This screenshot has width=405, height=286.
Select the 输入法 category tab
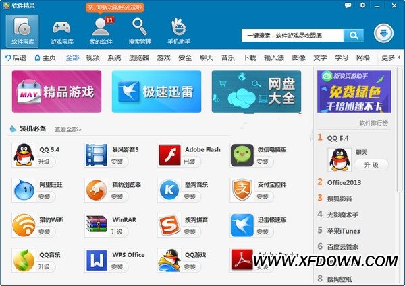point(274,57)
